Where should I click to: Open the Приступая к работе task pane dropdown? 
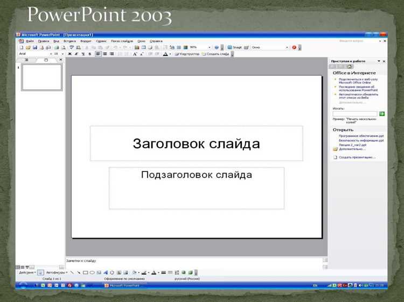379,61
